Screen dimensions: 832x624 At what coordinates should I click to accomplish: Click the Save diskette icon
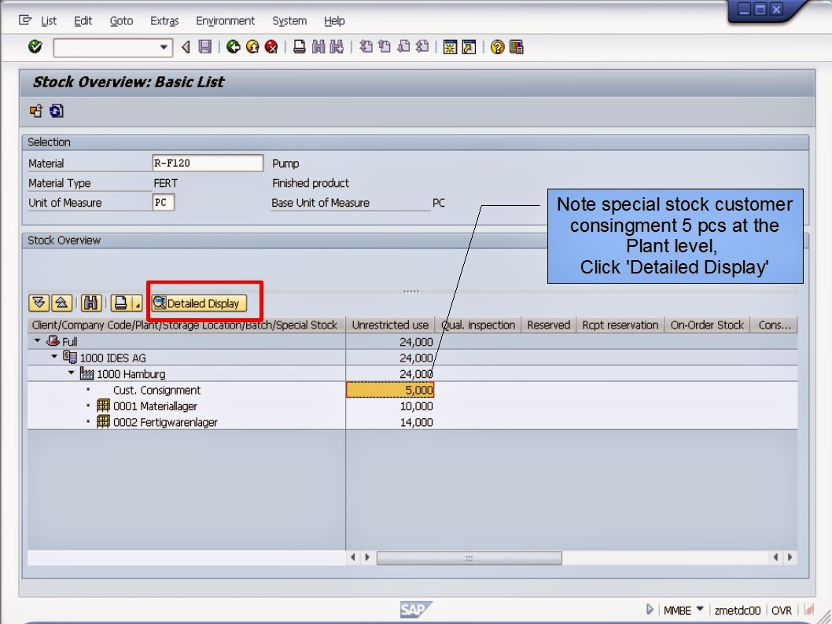(204, 46)
